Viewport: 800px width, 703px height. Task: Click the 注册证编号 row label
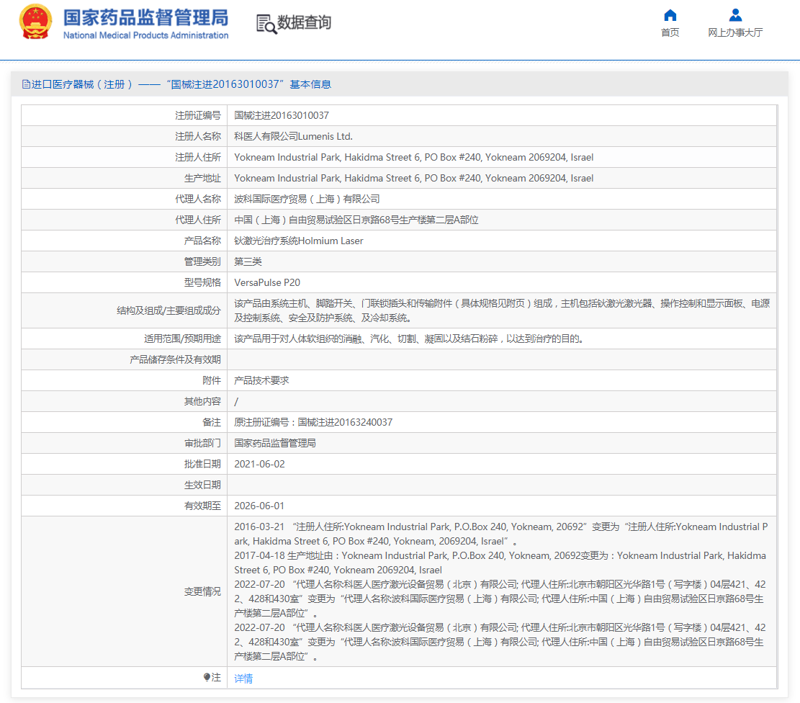pyautogui.click(x=198, y=115)
